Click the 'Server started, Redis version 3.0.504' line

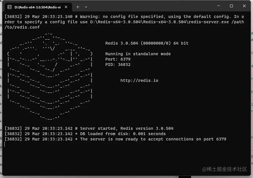[x=89, y=128]
